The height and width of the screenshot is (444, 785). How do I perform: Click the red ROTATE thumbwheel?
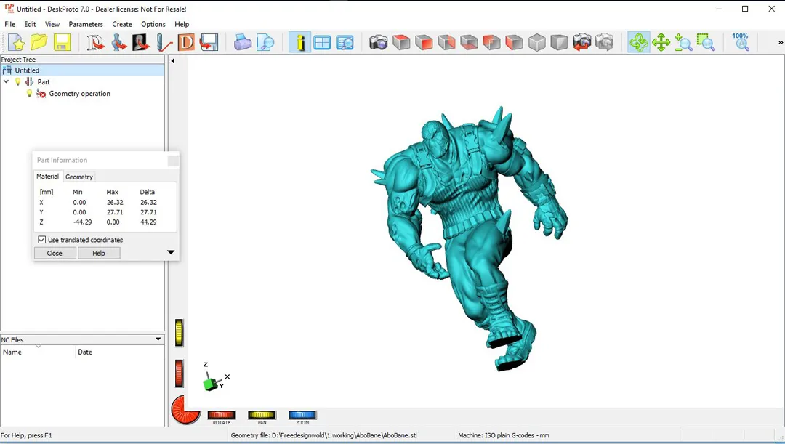(221, 414)
